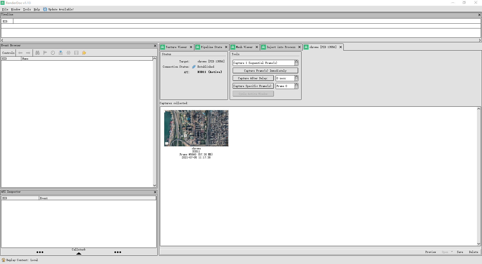The height and width of the screenshot is (264, 482).
Task: Click the floppy disk export icon
Action: (x=76, y=53)
